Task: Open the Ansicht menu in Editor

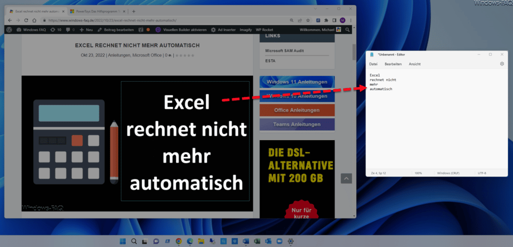Action: 414,64
